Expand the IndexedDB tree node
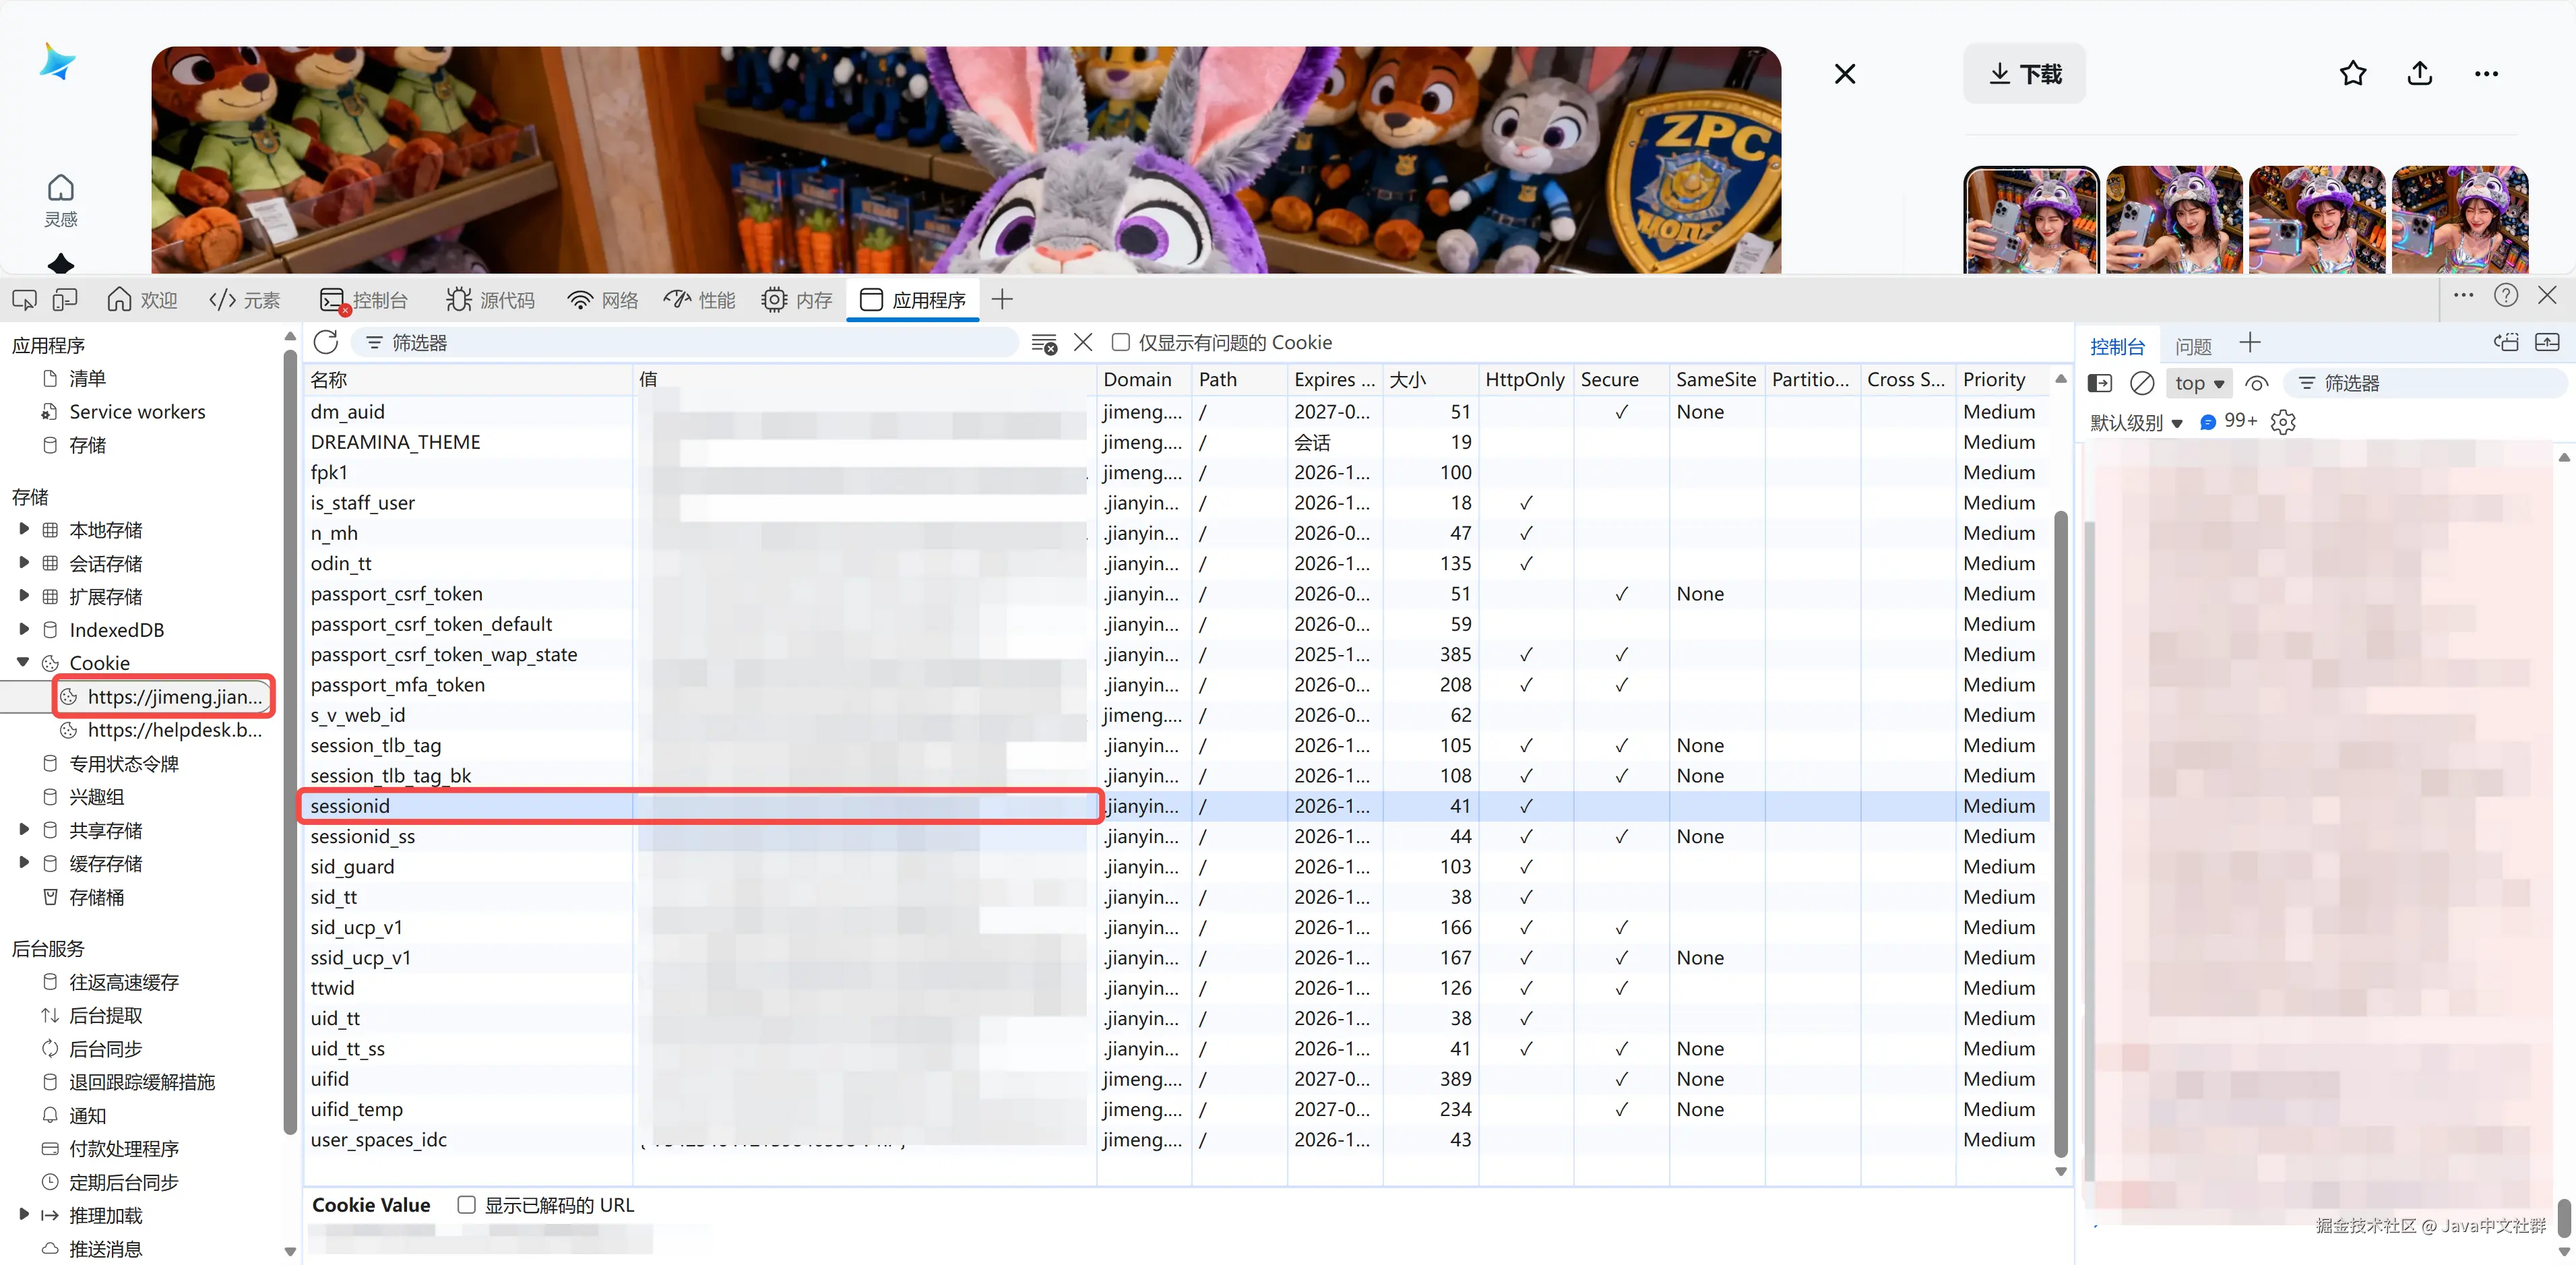The width and height of the screenshot is (2576, 1265). point(24,629)
